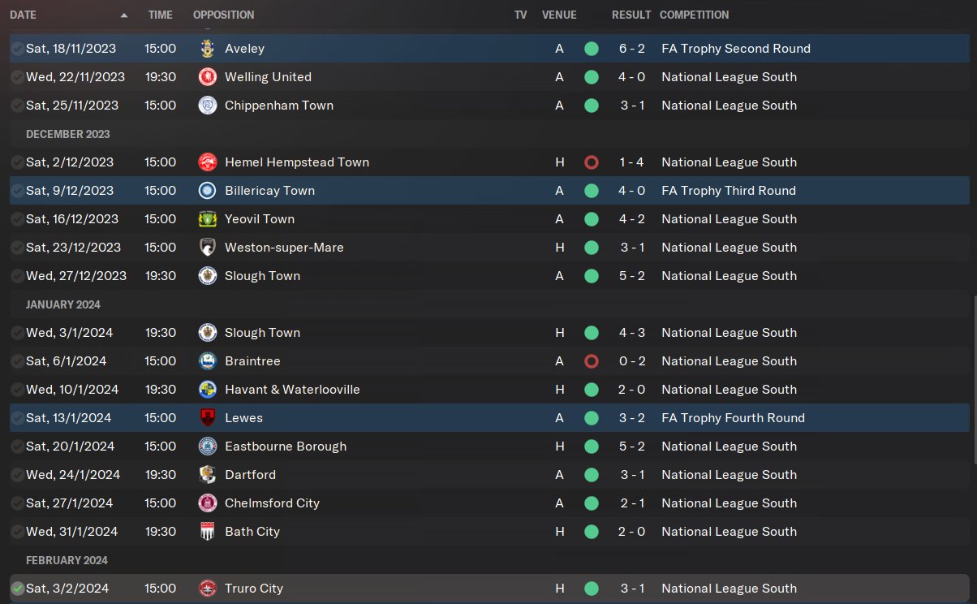Click the Truro City club badge
The height and width of the screenshot is (604, 977).
(208, 589)
